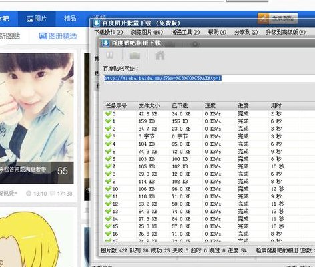Click the green checkmark for task 10
The width and height of the screenshot is (315, 267).
(x=108, y=189)
